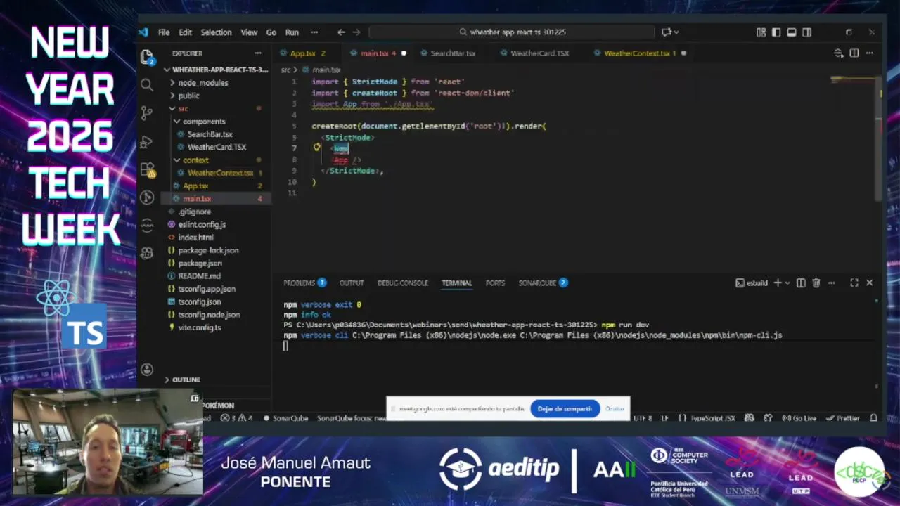Open the OUTPUT panel tab

tap(352, 283)
